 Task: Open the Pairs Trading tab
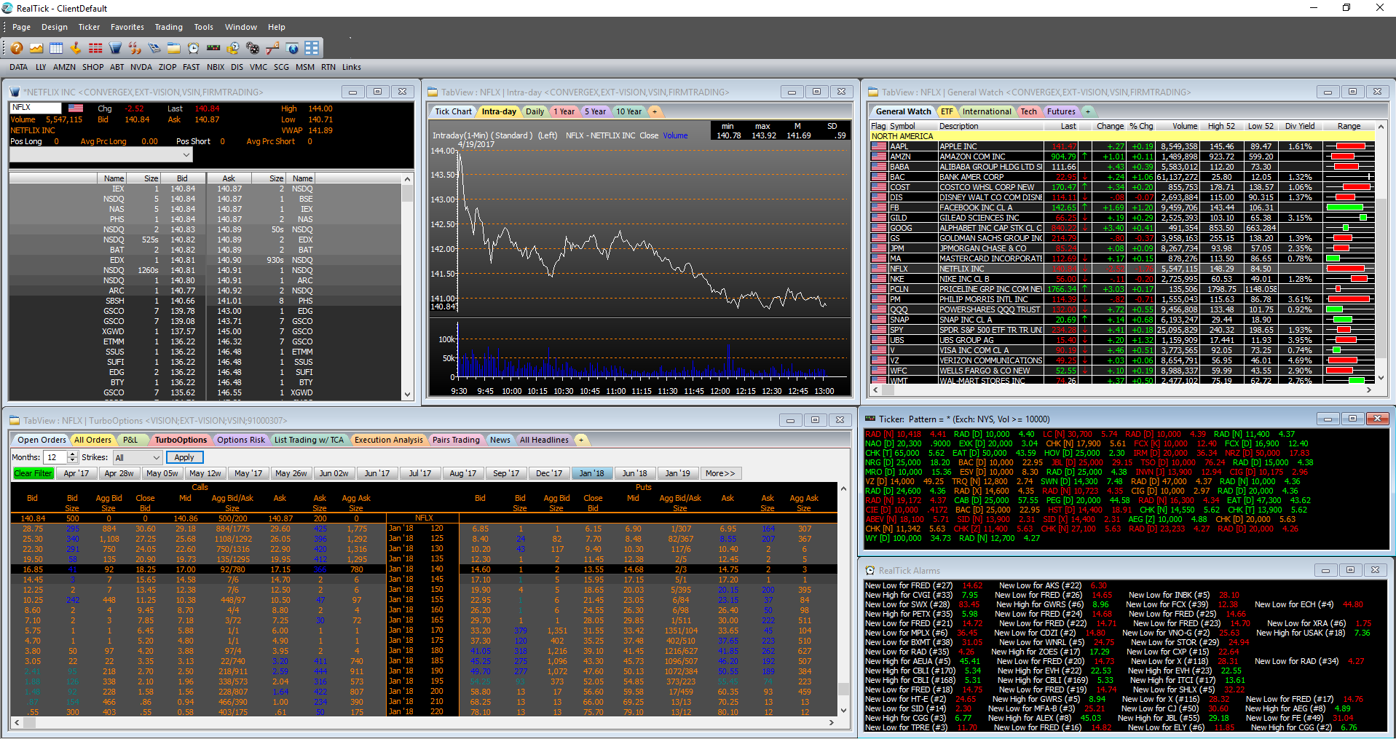coord(456,440)
